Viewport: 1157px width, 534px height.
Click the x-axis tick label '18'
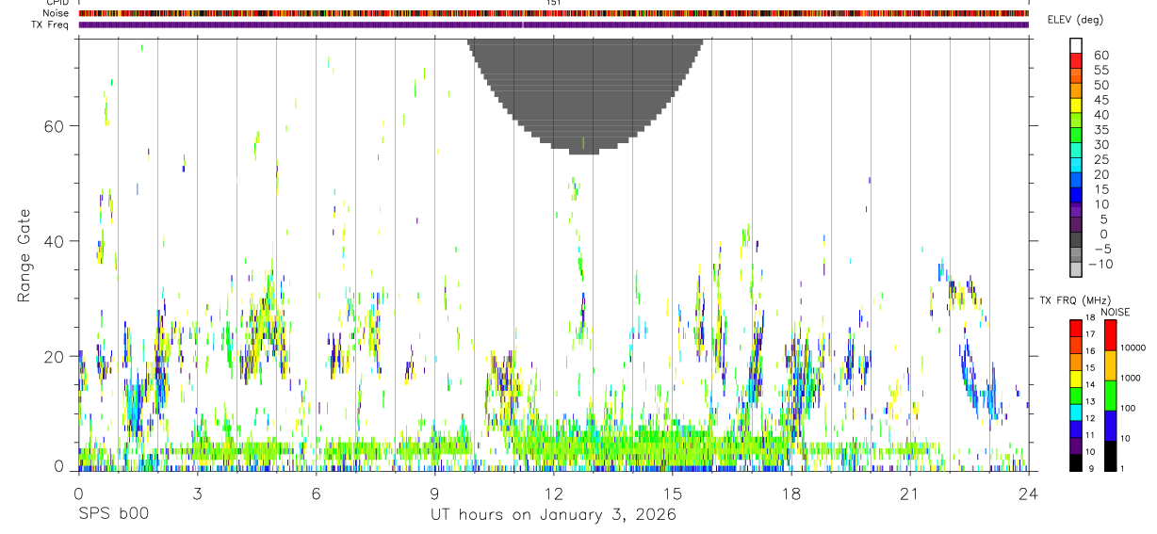point(790,494)
